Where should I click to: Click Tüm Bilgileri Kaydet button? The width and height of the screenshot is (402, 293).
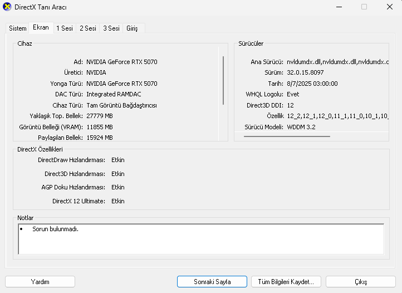(286, 282)
